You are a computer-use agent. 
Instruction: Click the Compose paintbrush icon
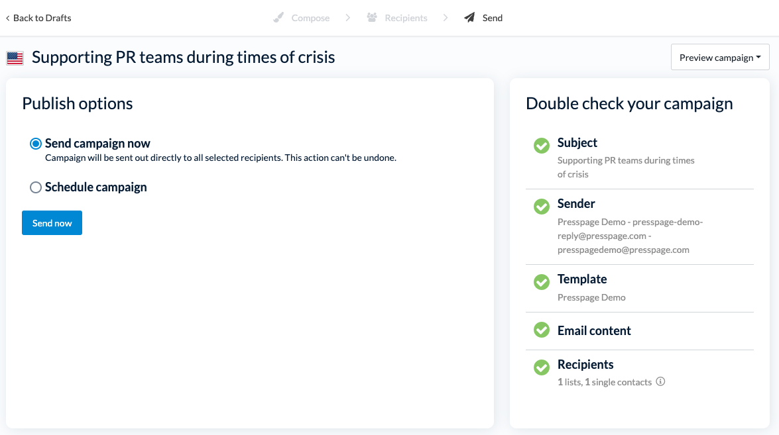(x=279, y=18)
